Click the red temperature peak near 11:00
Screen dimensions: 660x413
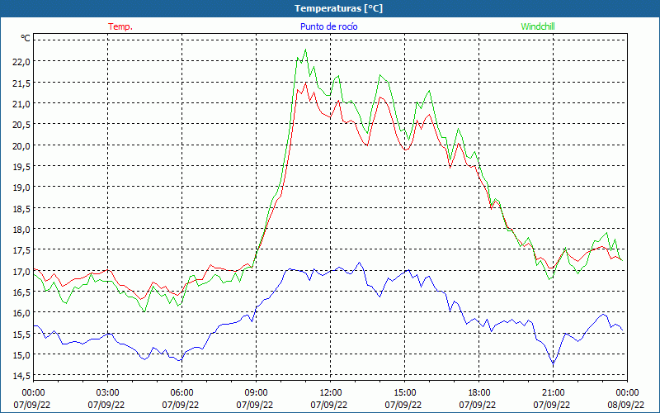tap(305, 83)
